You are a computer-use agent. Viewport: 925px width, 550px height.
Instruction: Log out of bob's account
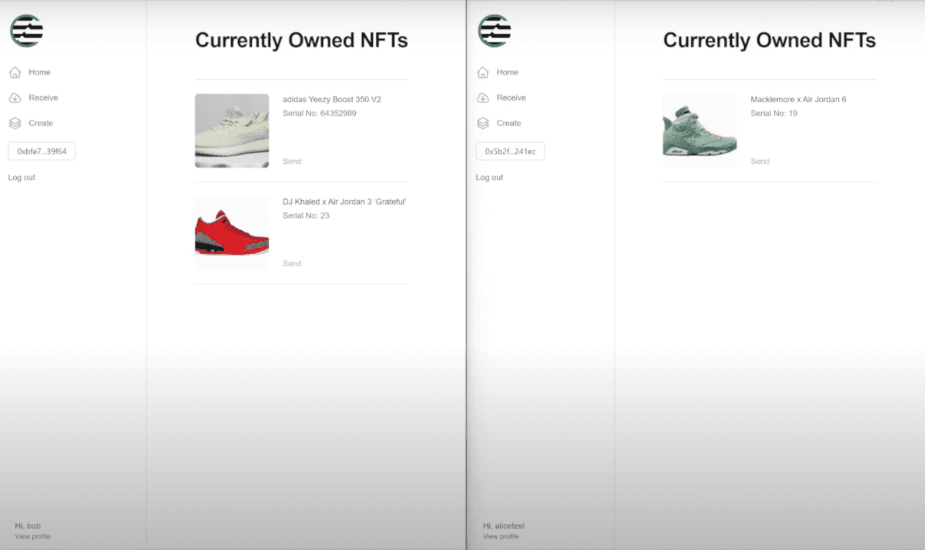click(x=22, y=178)
